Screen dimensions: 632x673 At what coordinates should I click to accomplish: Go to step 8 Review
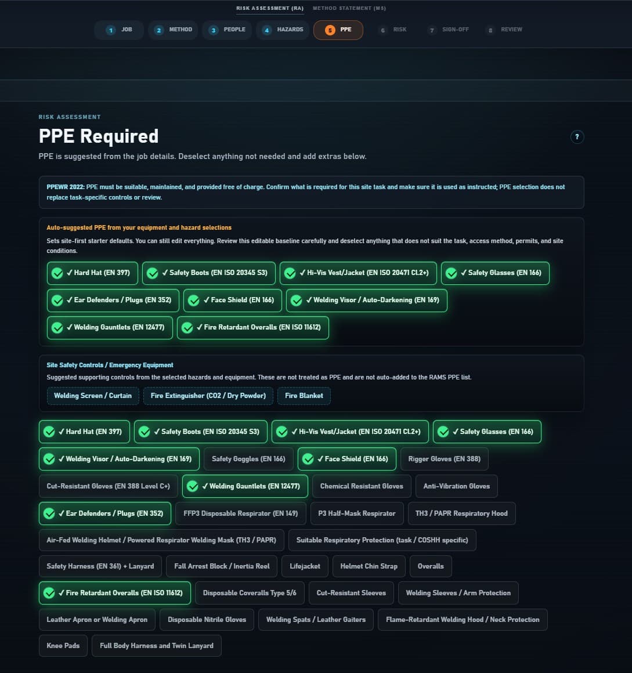coord(504,30)
